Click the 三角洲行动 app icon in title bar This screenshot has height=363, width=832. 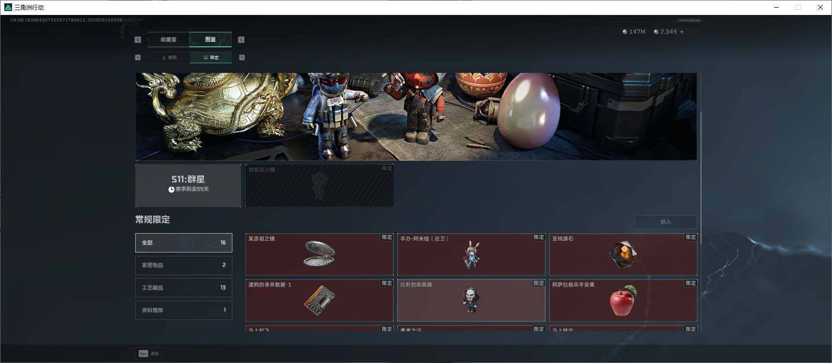(8, 7)
